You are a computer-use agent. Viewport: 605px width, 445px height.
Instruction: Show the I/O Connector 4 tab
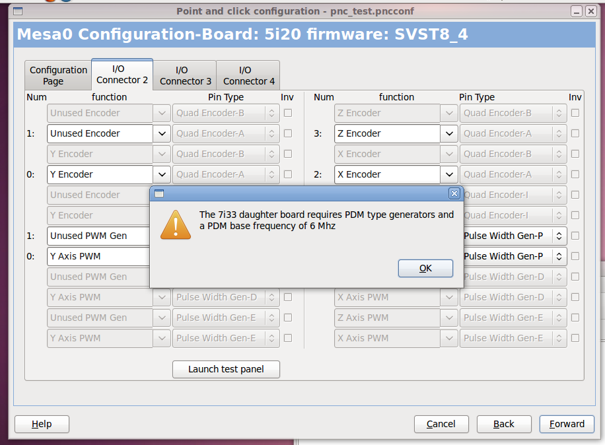(248, 75)
